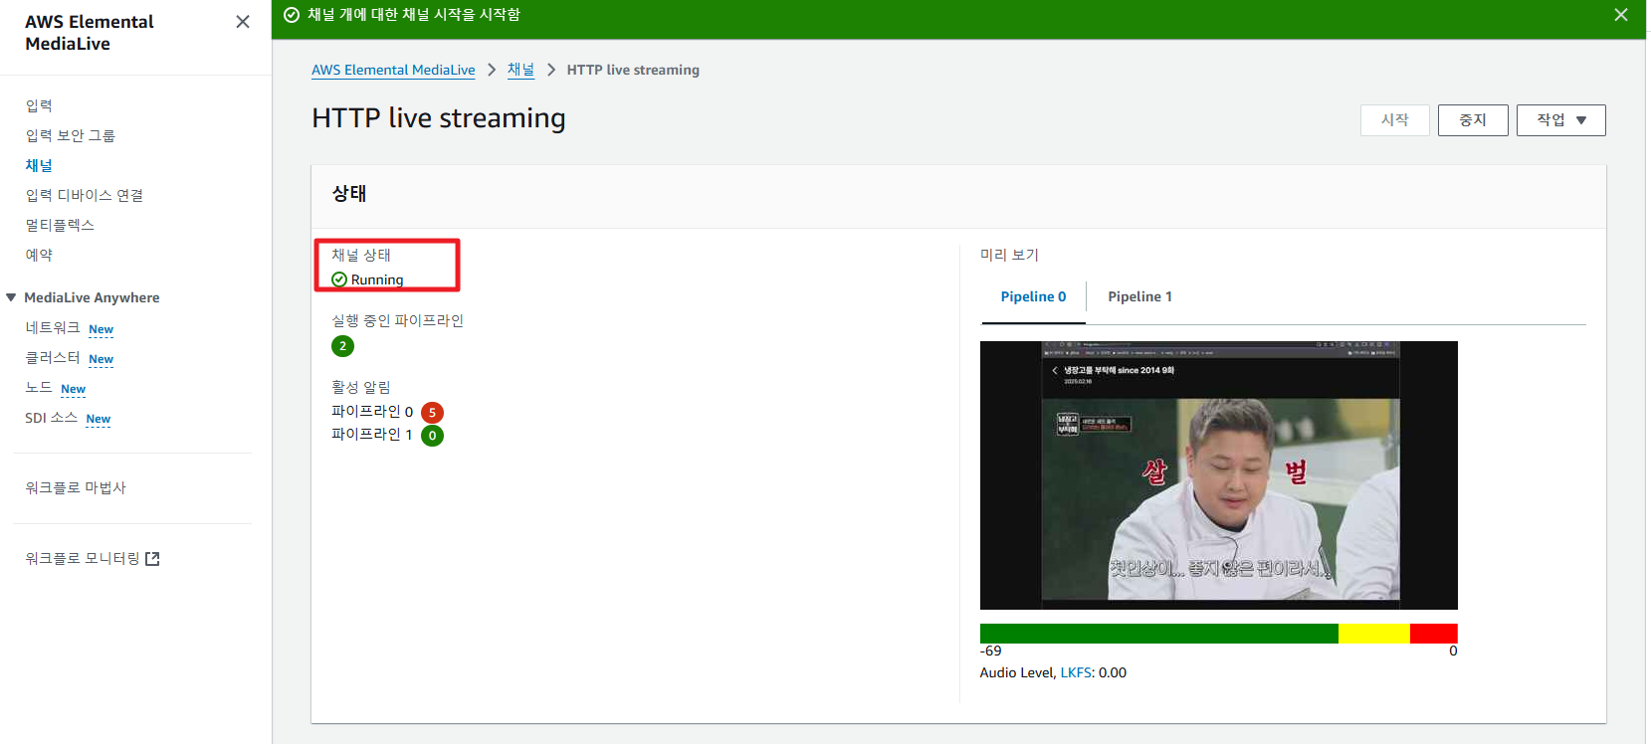Click the green audio level meter segment
Image resolution: width=1651 pixels, height=744 pixels.
tap(1159, 634)
